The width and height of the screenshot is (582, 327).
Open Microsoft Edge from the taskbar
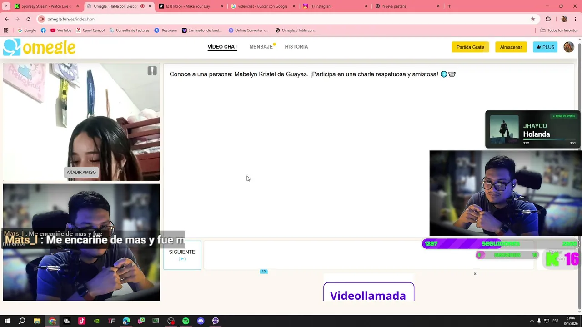click(126, 321)
